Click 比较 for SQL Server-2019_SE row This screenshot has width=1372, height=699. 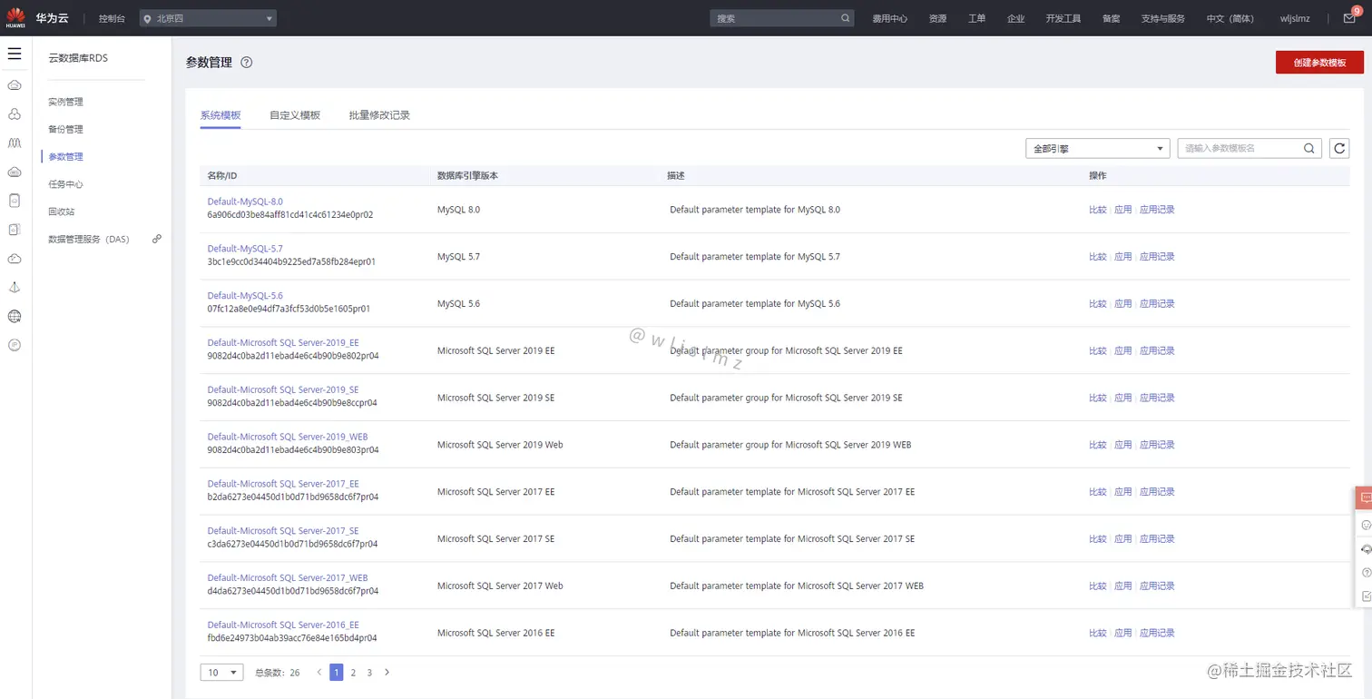1098,399
